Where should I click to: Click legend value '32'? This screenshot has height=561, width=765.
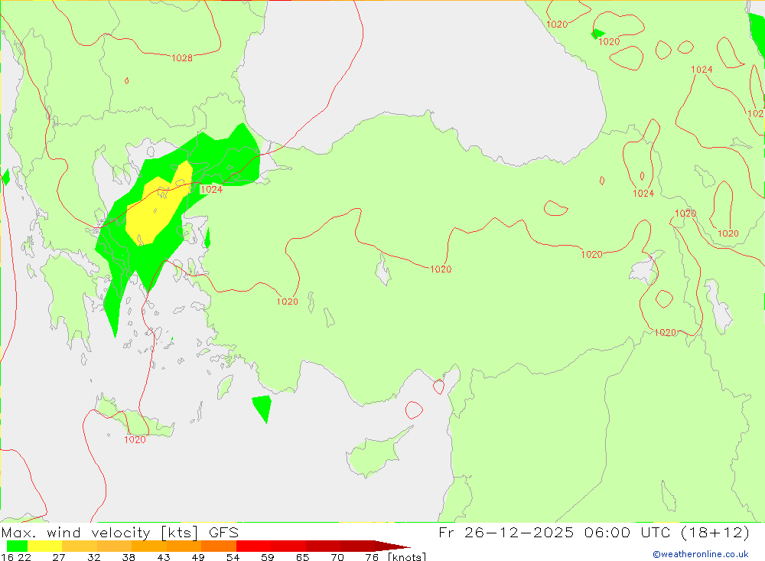[x=93, y=557]
